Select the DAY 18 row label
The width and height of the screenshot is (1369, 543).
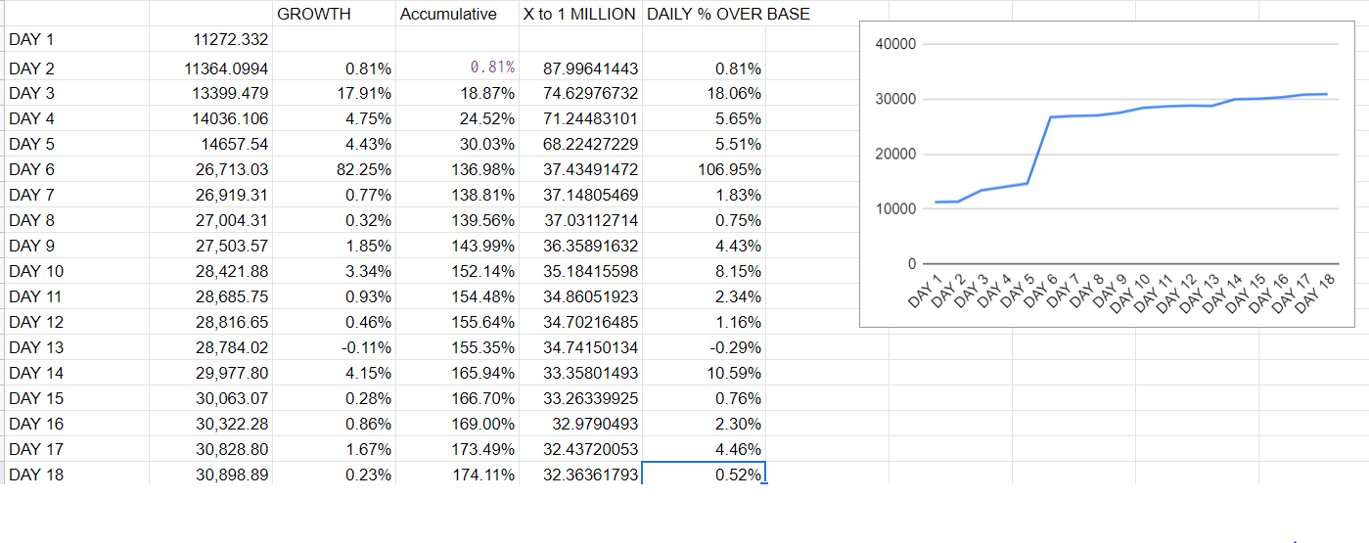[76, 475]
